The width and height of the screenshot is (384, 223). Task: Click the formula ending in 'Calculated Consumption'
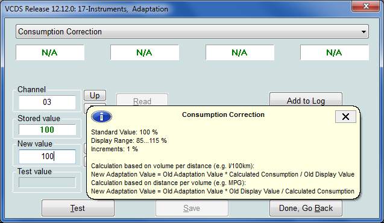pos(222,191)
